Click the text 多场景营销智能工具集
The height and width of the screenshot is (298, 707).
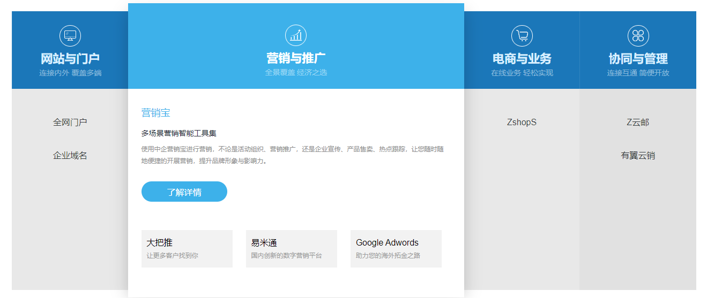(179, 133)
